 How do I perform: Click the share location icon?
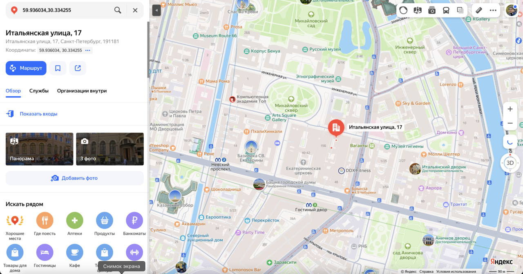(78, 68)
